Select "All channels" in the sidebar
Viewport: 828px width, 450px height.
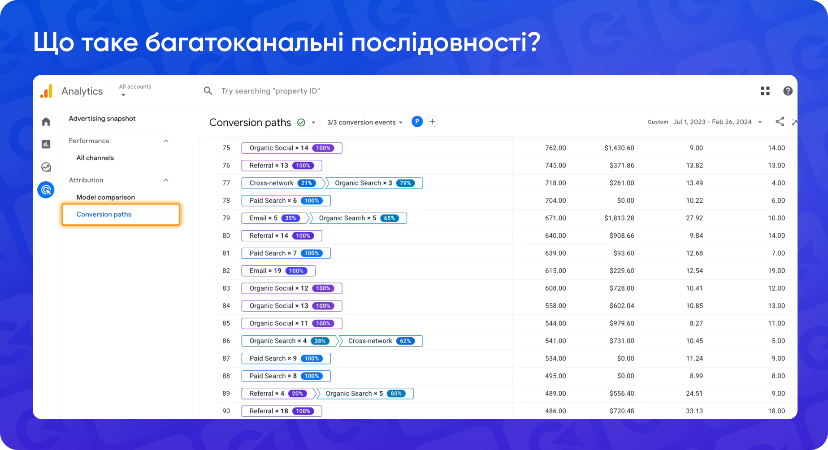click(x=95, y=158)
